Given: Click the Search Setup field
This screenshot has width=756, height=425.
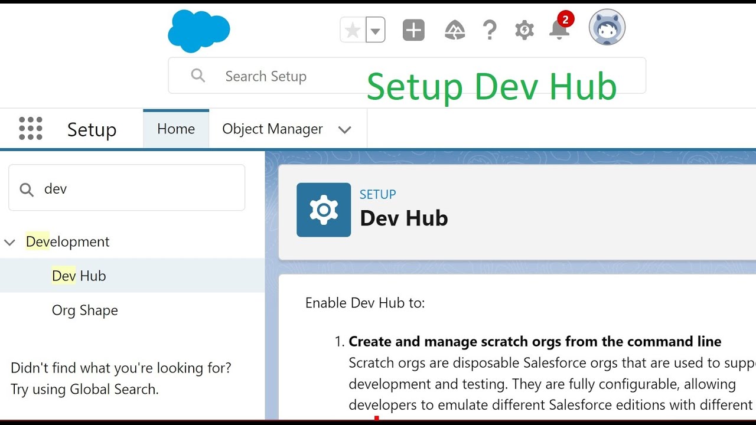Looking at the screenshot, I should [x=407, y=76].
